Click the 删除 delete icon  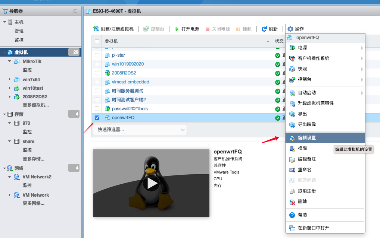pos(292,202)
